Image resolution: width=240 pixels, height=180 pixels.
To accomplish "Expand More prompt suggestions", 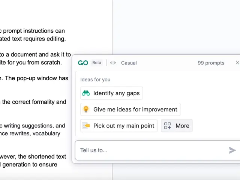I will pos(182,126).
